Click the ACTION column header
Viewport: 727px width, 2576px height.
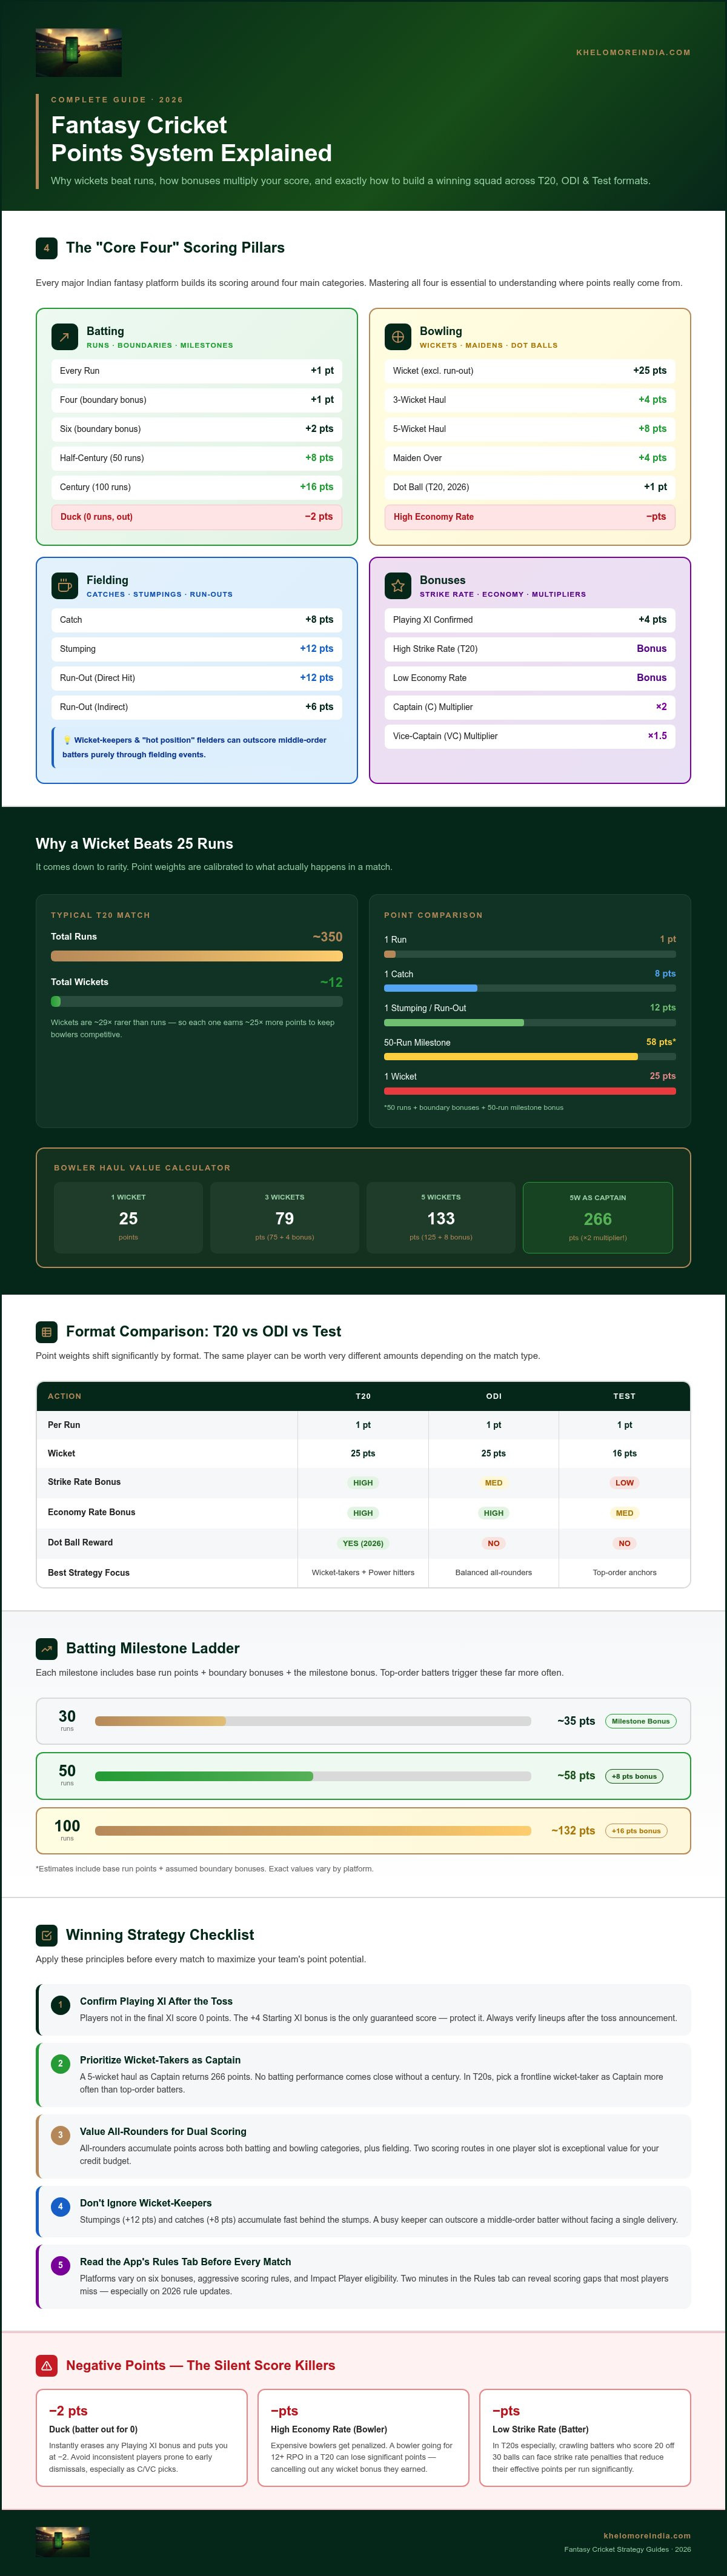pos(167,1396)
